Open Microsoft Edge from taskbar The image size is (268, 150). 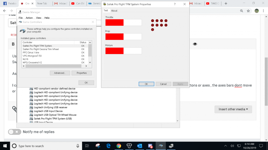[x=108, y=146]
